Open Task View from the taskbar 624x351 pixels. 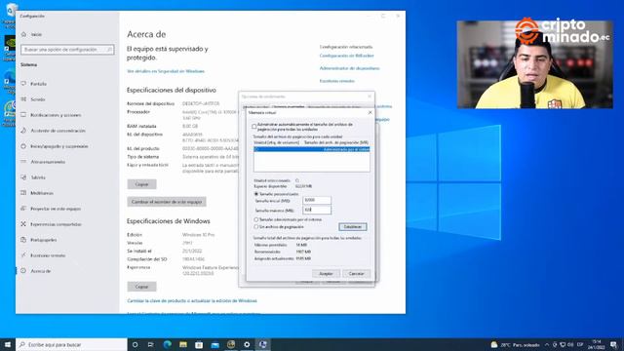coord(151,344)
